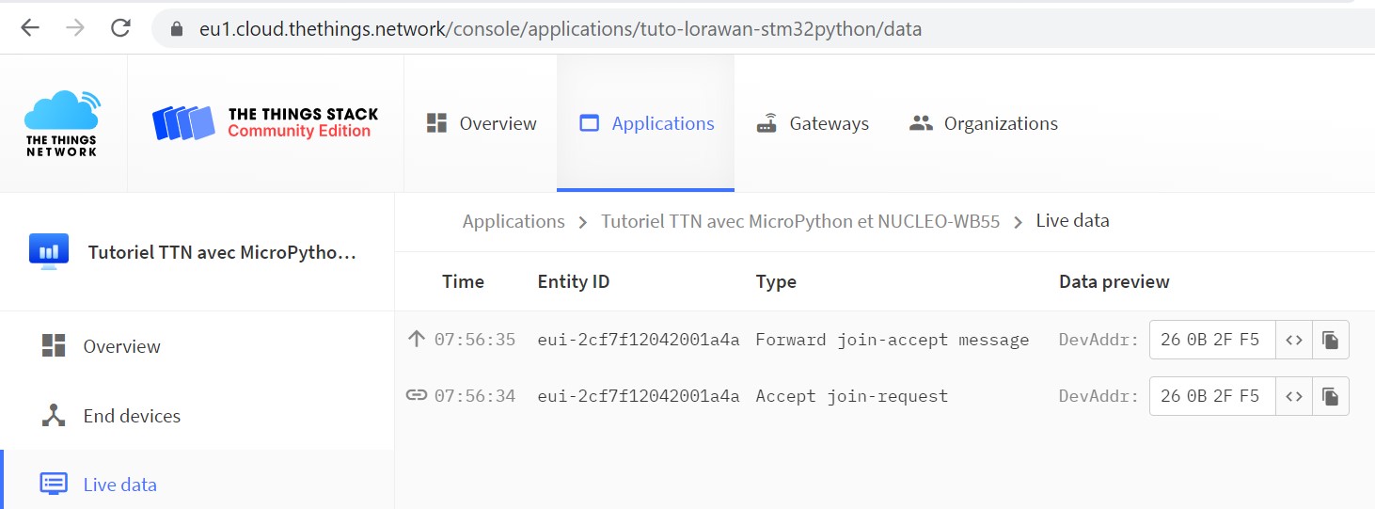This screenshot has width=1375, height=509.
Task: Click the Entity ID column header
Action: tap(574, 281)
